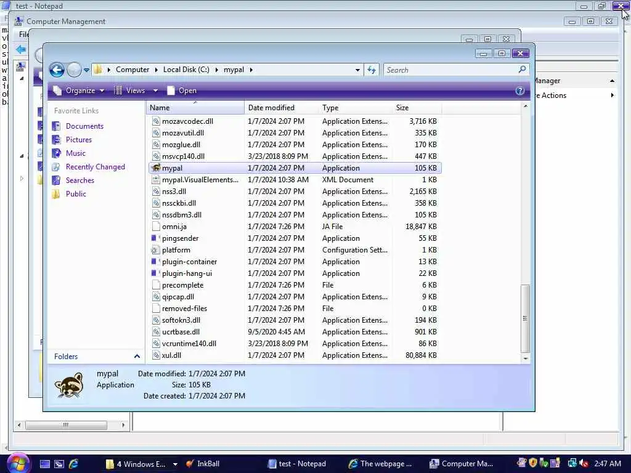This screenshot has height=473, width=631.
Task: Select the pingsender application icon
Action: tap(155, 238)
